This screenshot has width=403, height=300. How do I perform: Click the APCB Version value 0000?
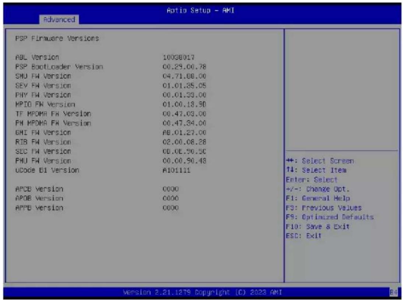[x=171, y=189]
